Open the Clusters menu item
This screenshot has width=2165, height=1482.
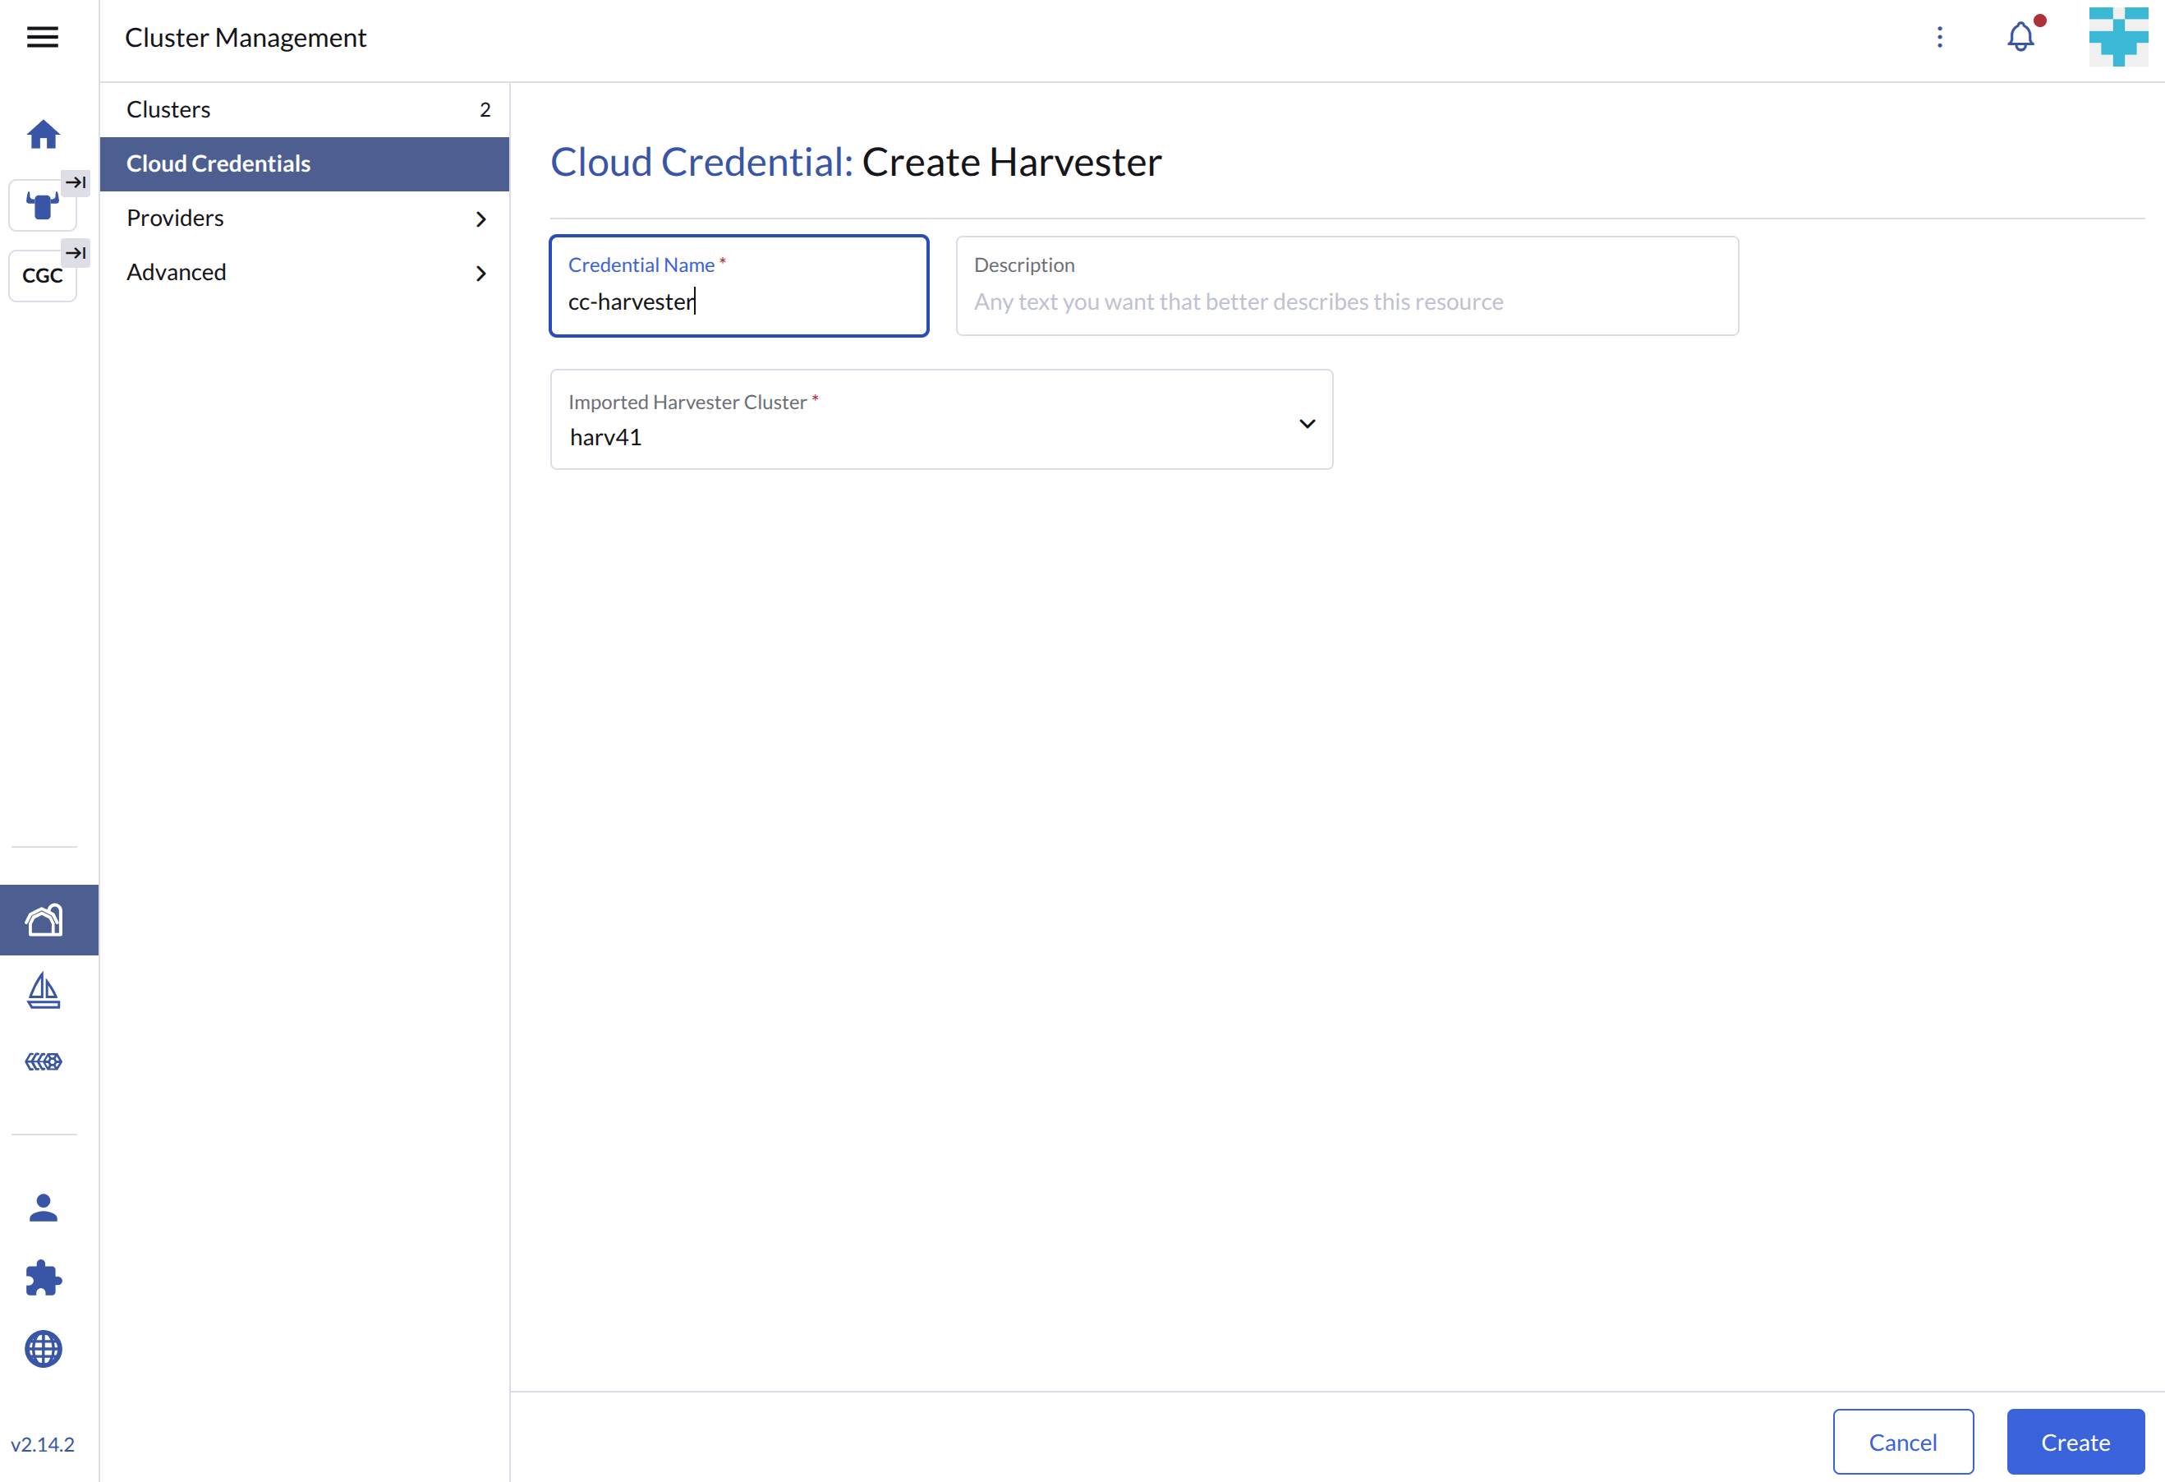pos(305,109)
